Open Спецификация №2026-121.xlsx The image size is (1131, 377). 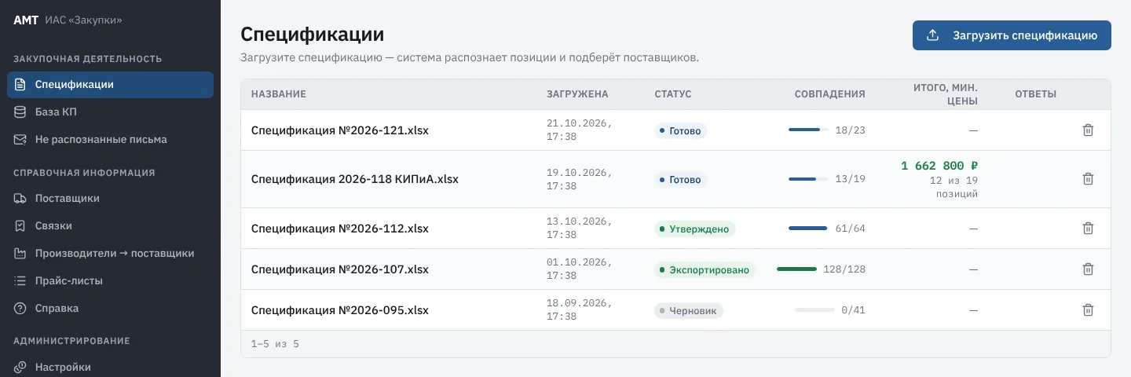[340, 130]
